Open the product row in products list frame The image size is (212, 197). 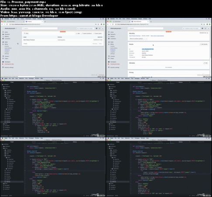(63, 40)
